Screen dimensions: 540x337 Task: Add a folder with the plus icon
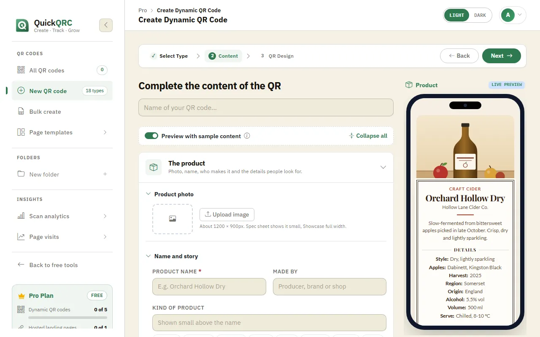[105, 174]
